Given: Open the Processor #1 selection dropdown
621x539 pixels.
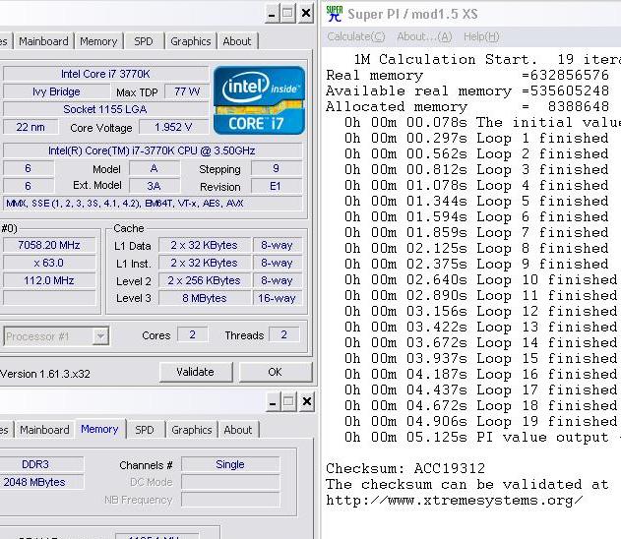Looking at the screenshot, I should pos(99,336).
